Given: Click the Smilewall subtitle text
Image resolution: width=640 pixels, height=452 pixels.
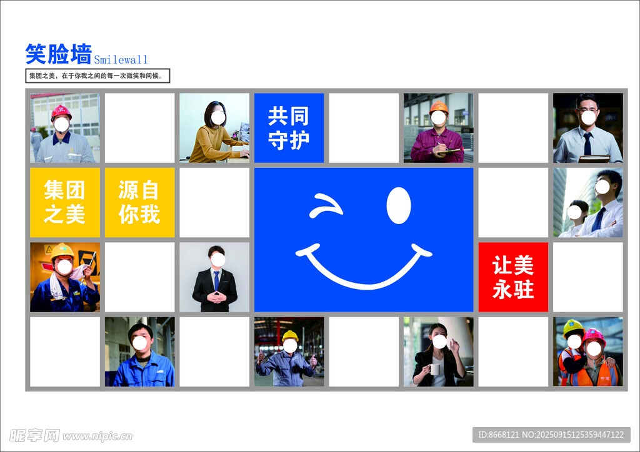Looking at the screenshot, I should point(121,60).
